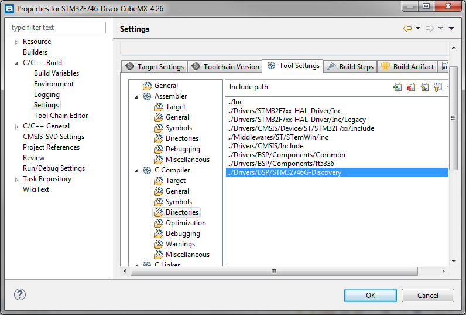Collapse the C/C++ Build node
Viewport: 466px width, 315px height.
pos(16,63)
